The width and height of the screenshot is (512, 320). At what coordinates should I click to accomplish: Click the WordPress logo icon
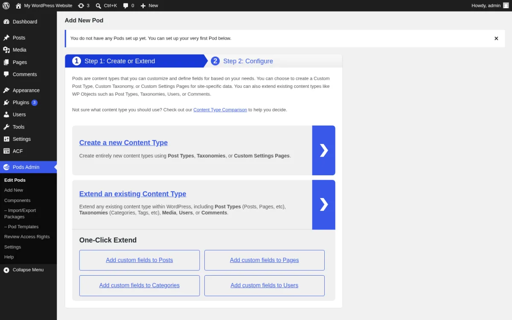click(6, 6)
